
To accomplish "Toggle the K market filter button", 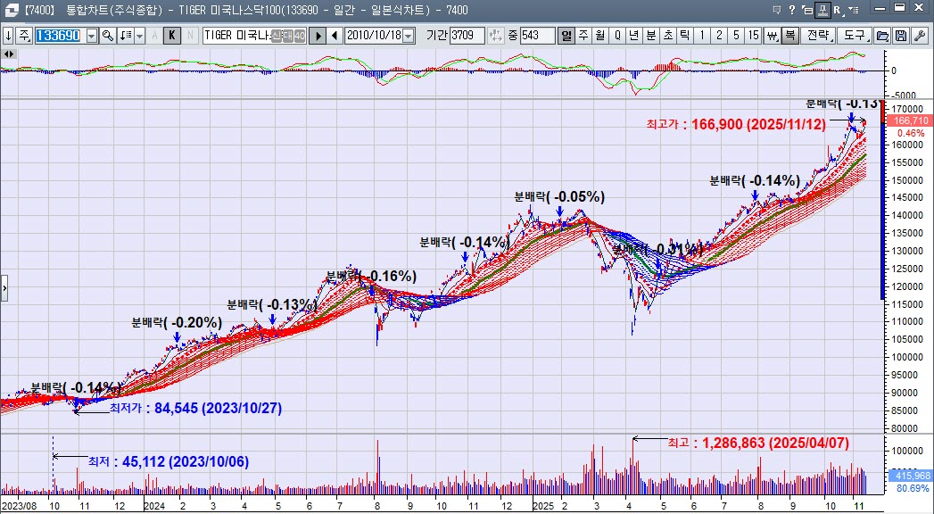I will [172, 36].
